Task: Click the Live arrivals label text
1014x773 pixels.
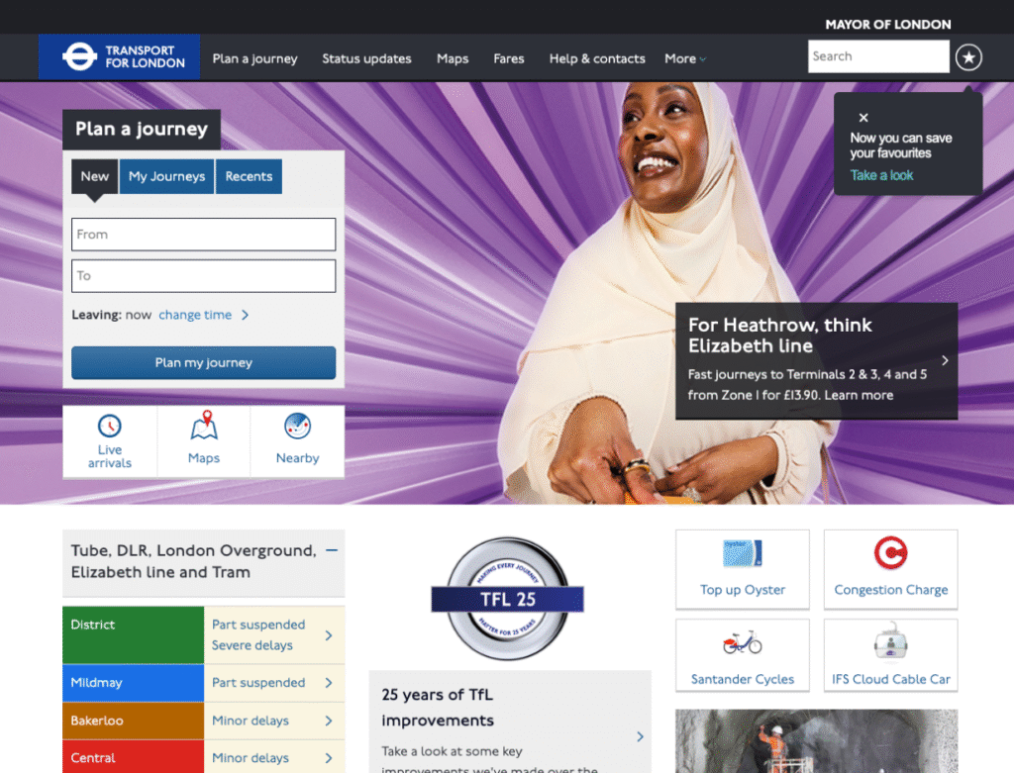Action: [x=109, y=456]
